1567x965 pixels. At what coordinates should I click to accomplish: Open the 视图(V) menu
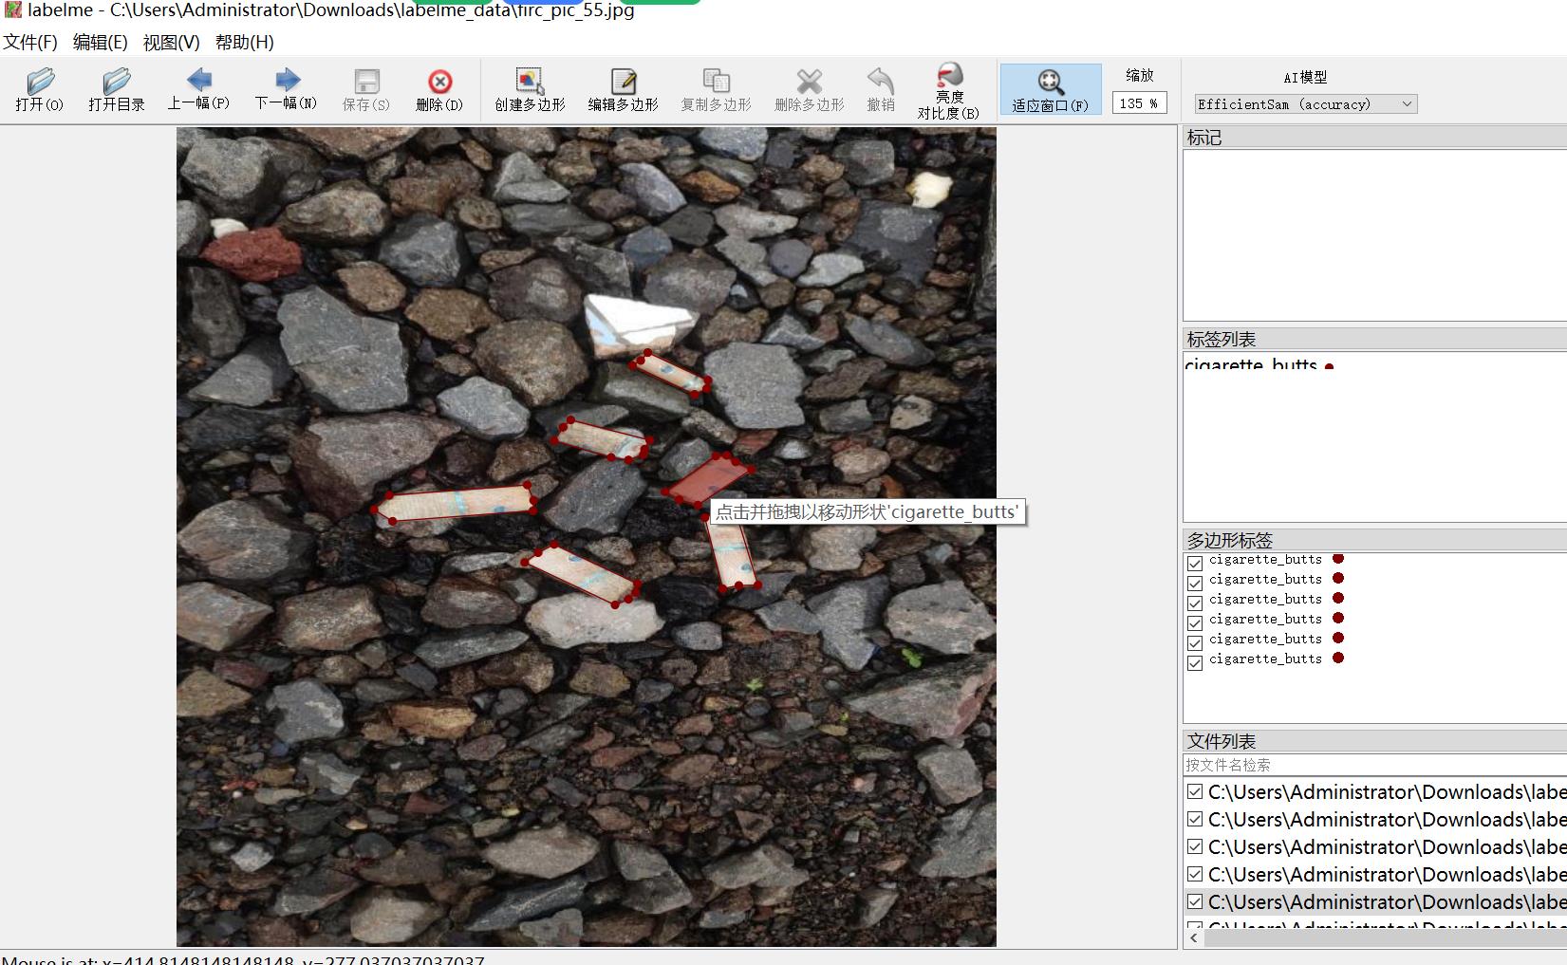(171, 42)
